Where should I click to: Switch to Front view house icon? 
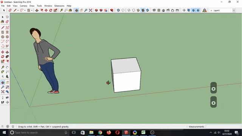click(x=163, y=10)
